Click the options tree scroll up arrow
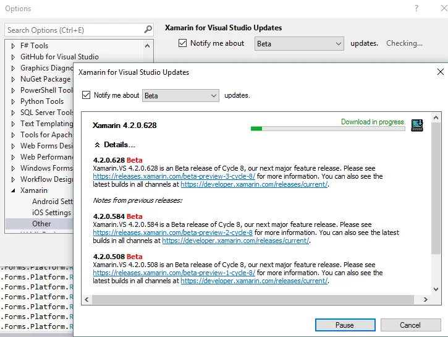Screen dimensions: 448x337 pos(147,46)
